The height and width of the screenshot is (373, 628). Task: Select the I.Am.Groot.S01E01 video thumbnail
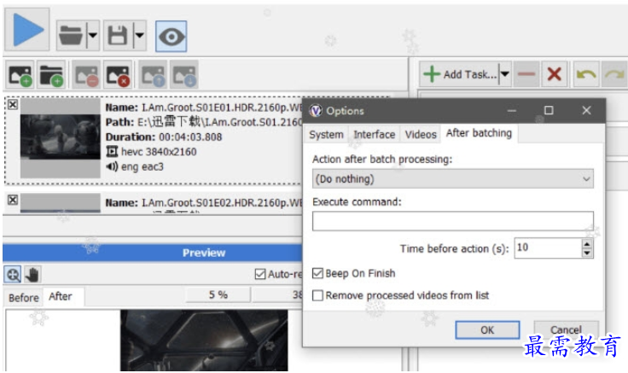(x=60, y=138)
